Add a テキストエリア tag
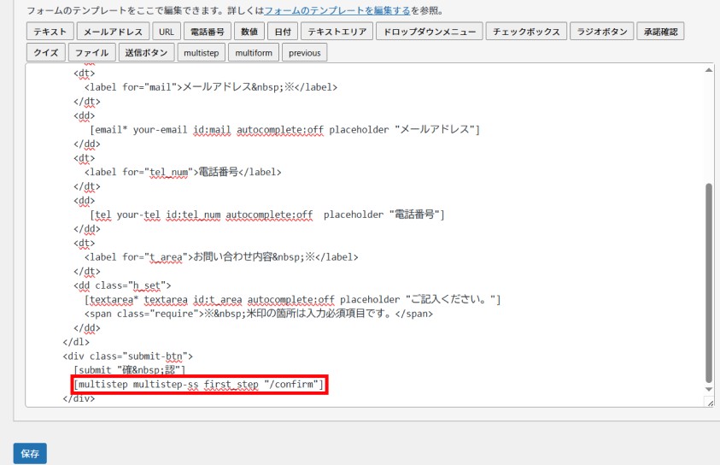The image size is (720, 465). click(x=337, y=32)
